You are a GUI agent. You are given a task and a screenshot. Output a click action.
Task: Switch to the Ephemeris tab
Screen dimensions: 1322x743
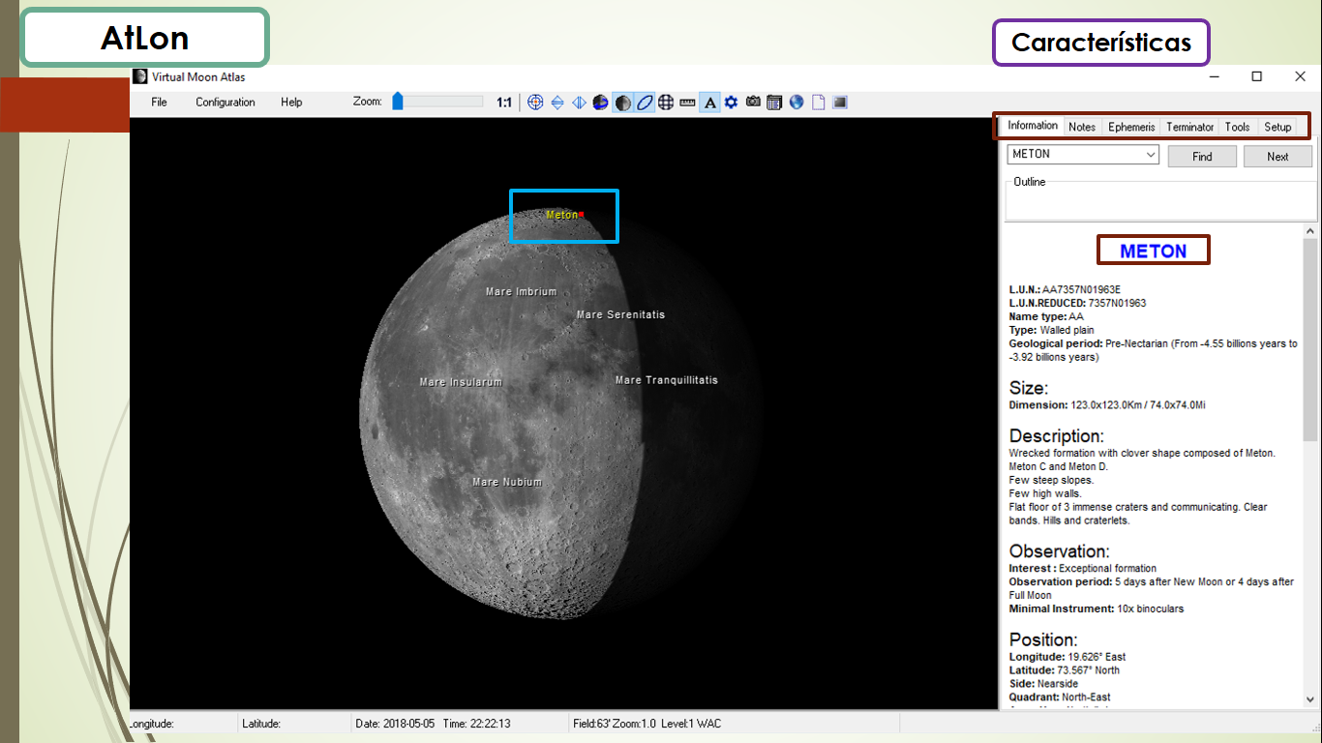(x=1131, y=127)
